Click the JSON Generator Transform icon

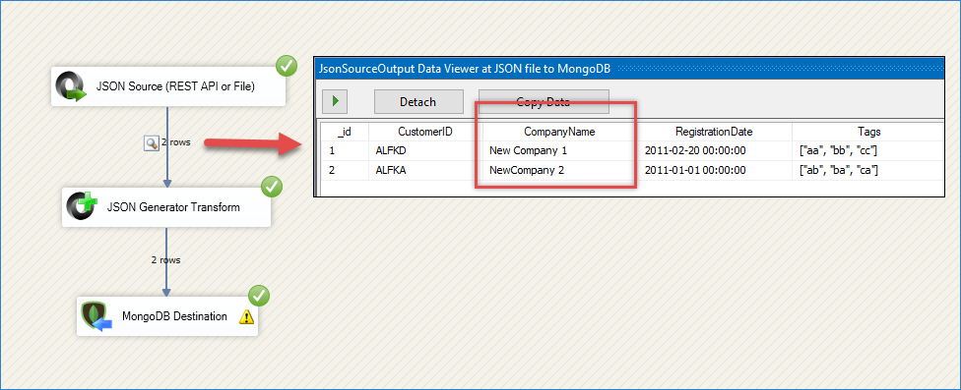click(x=83, y=207)
